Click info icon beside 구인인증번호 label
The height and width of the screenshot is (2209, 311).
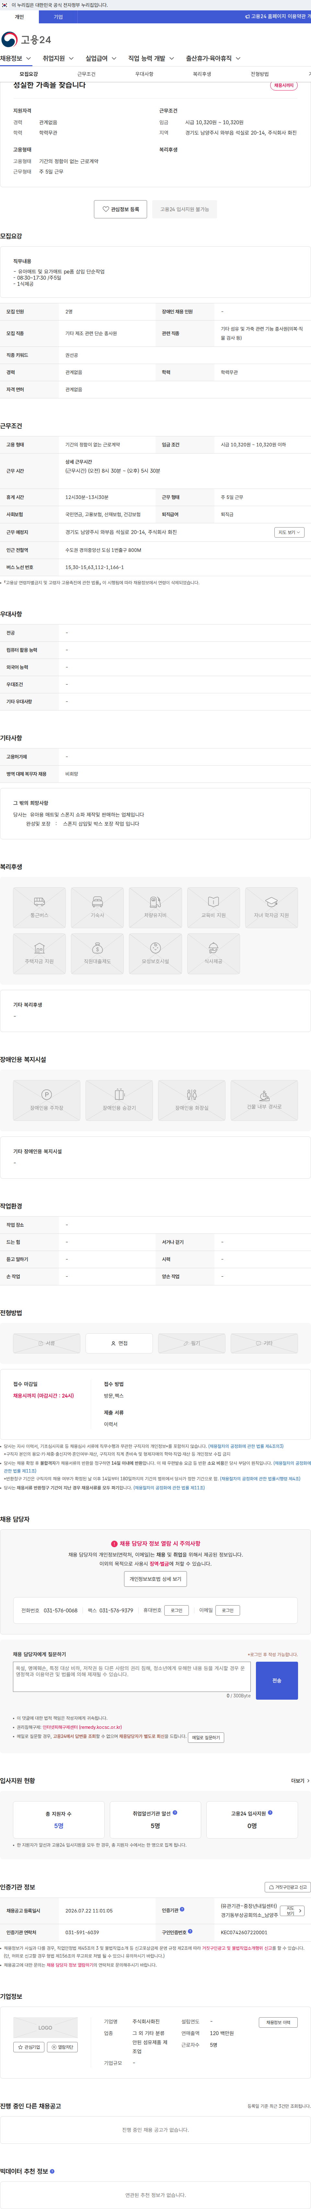point(190,1932)
